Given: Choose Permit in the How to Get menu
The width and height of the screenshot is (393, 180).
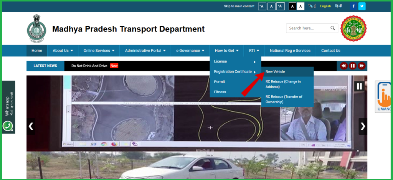Looking at the screenshot, I should (x=220, y=82).
